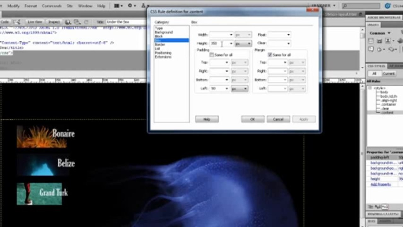Select the Extensions category in the list
Viewport: 403px width, 227px height.
coord(163,57)
